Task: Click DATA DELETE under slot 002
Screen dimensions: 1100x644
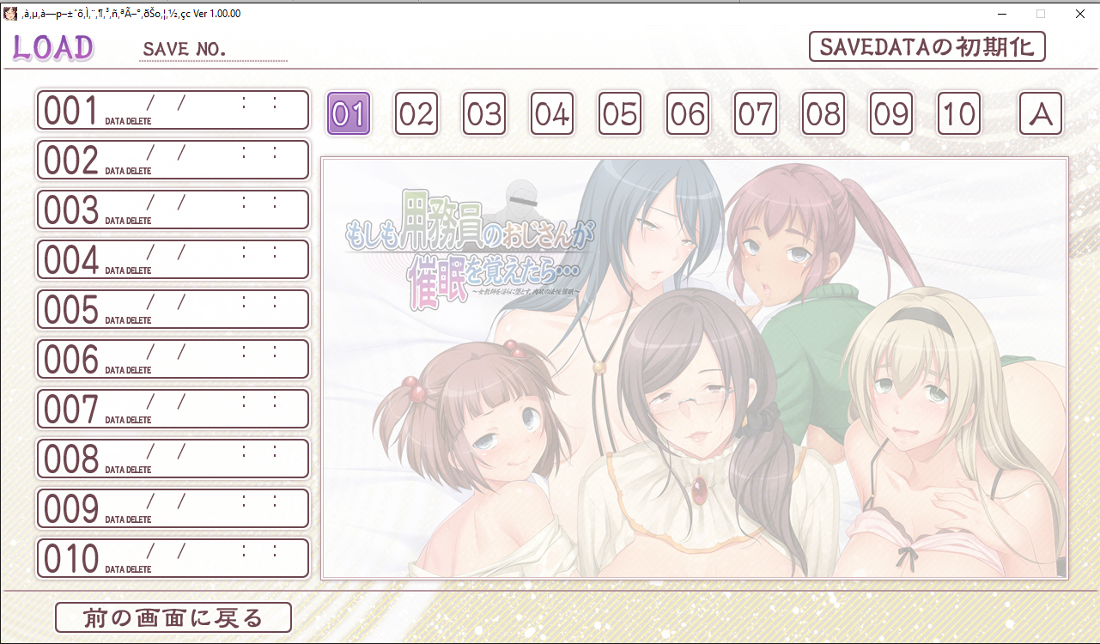Action: pyautogui.click(x=128, y=171)
